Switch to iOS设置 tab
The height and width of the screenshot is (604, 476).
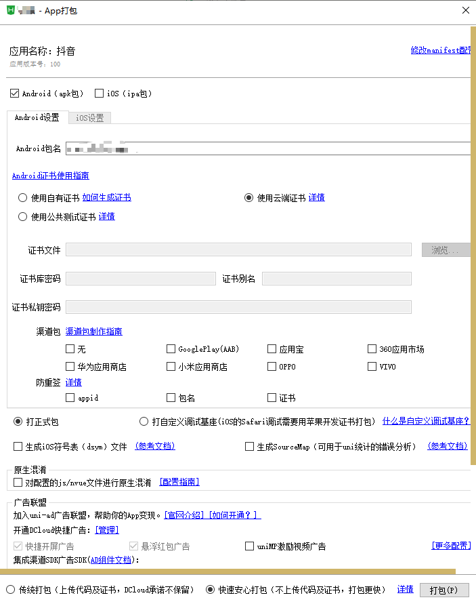pyautogui.click(x=89, y=118)
